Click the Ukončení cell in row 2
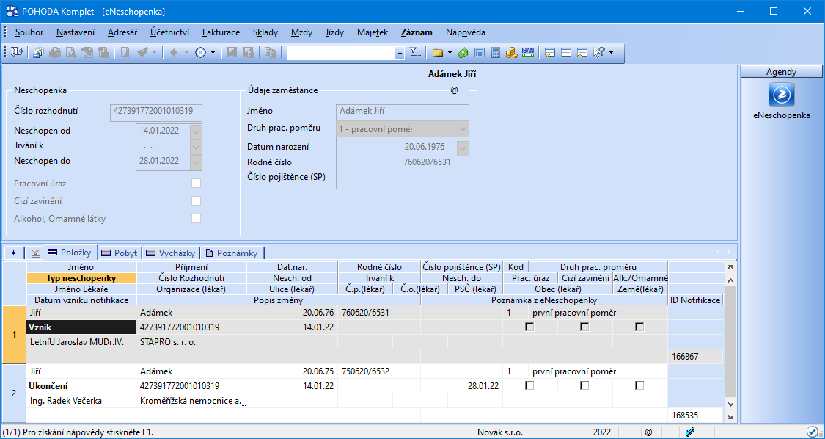This screenshot has height=439, width=825. tap(81, 385)
